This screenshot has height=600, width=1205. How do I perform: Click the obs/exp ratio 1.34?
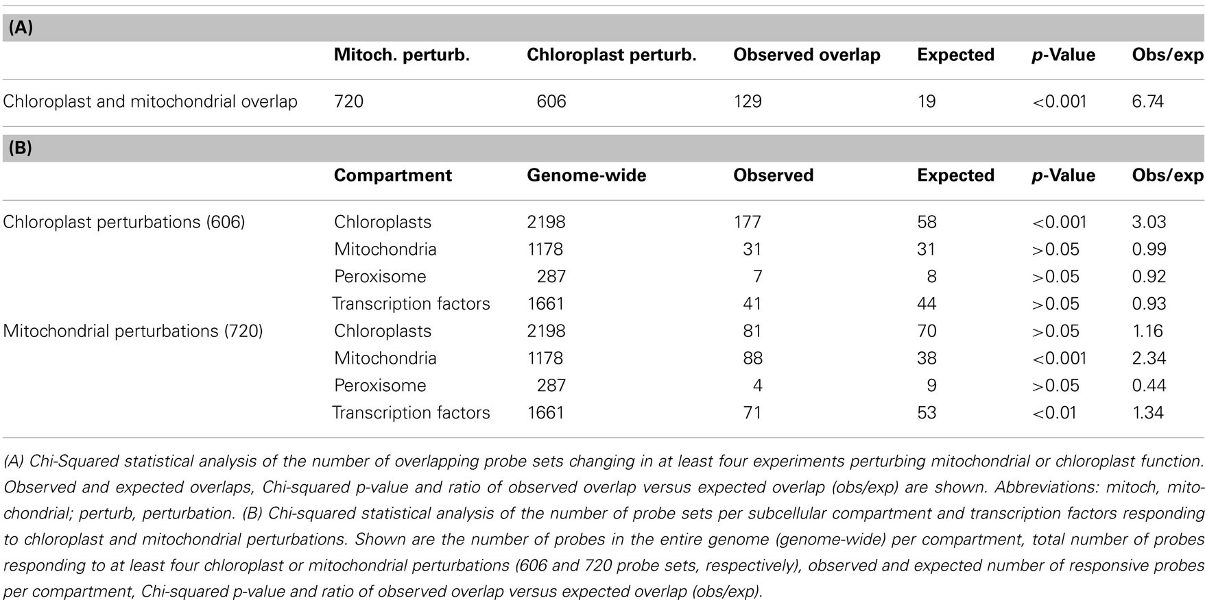click(1147, 413)
